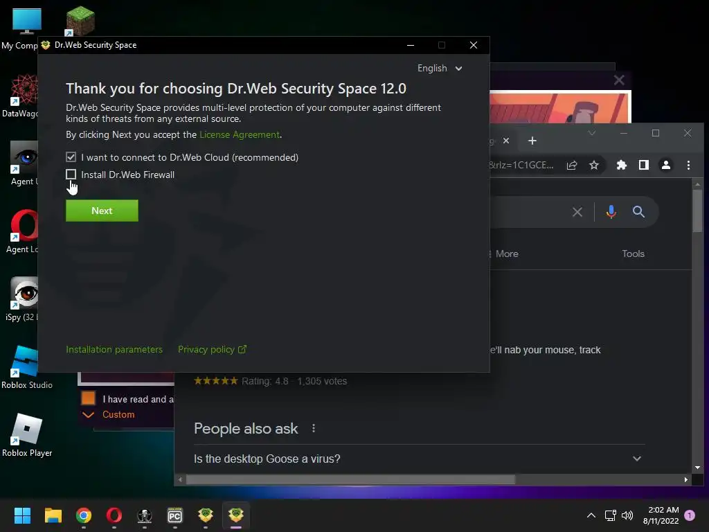Click the Google search magnifier icon
This screenshot has height=532, width=709.
coord(638,212)
